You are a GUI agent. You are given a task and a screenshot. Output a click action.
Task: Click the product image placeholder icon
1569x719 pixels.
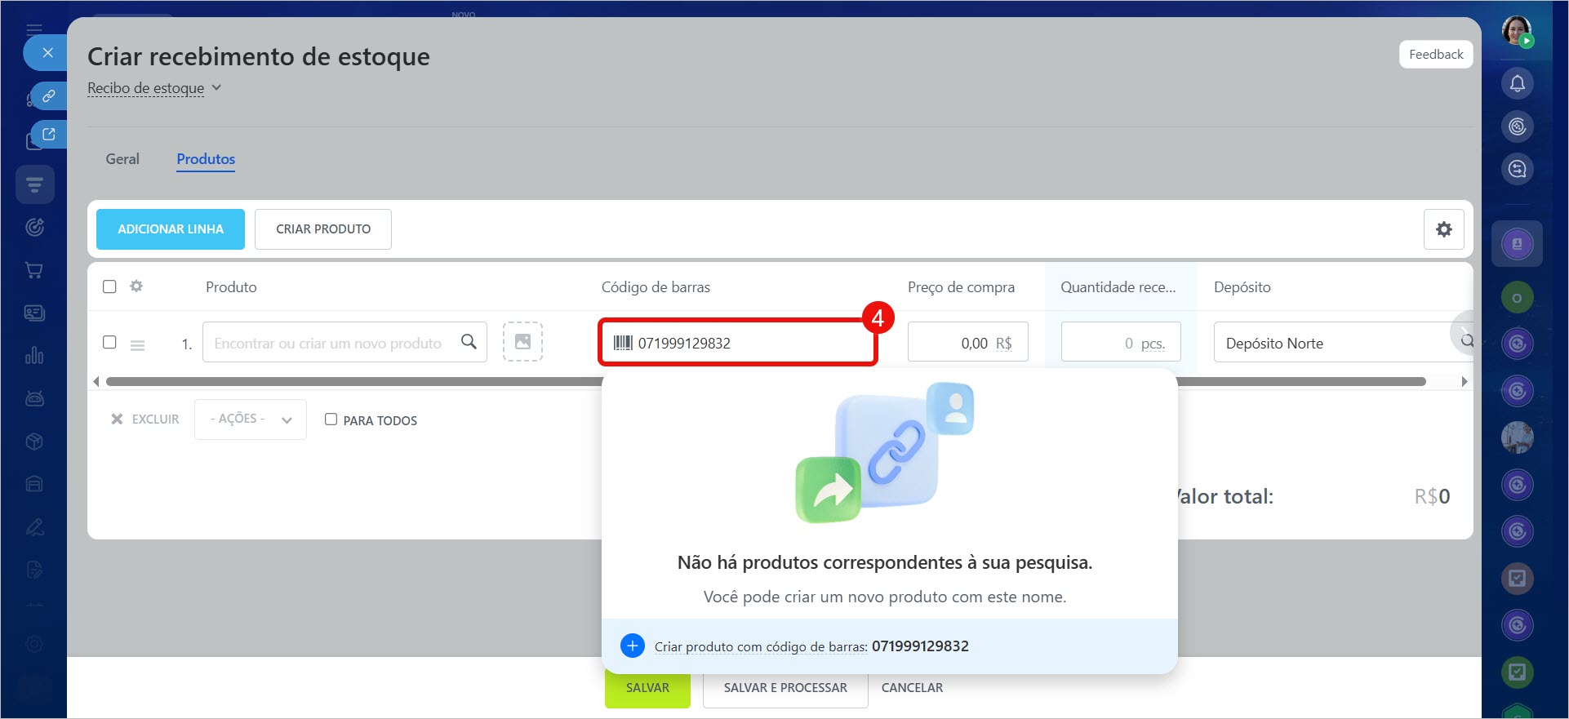(x=522, y=342)
